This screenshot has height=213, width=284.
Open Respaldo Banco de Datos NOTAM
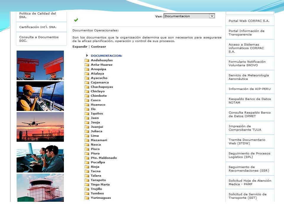[x=250, y=101]
